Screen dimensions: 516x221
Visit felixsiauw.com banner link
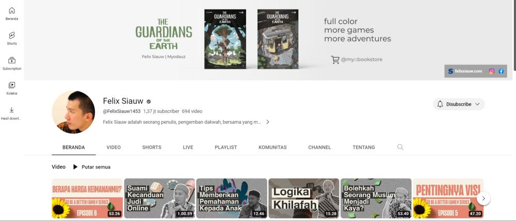[465, 71]
